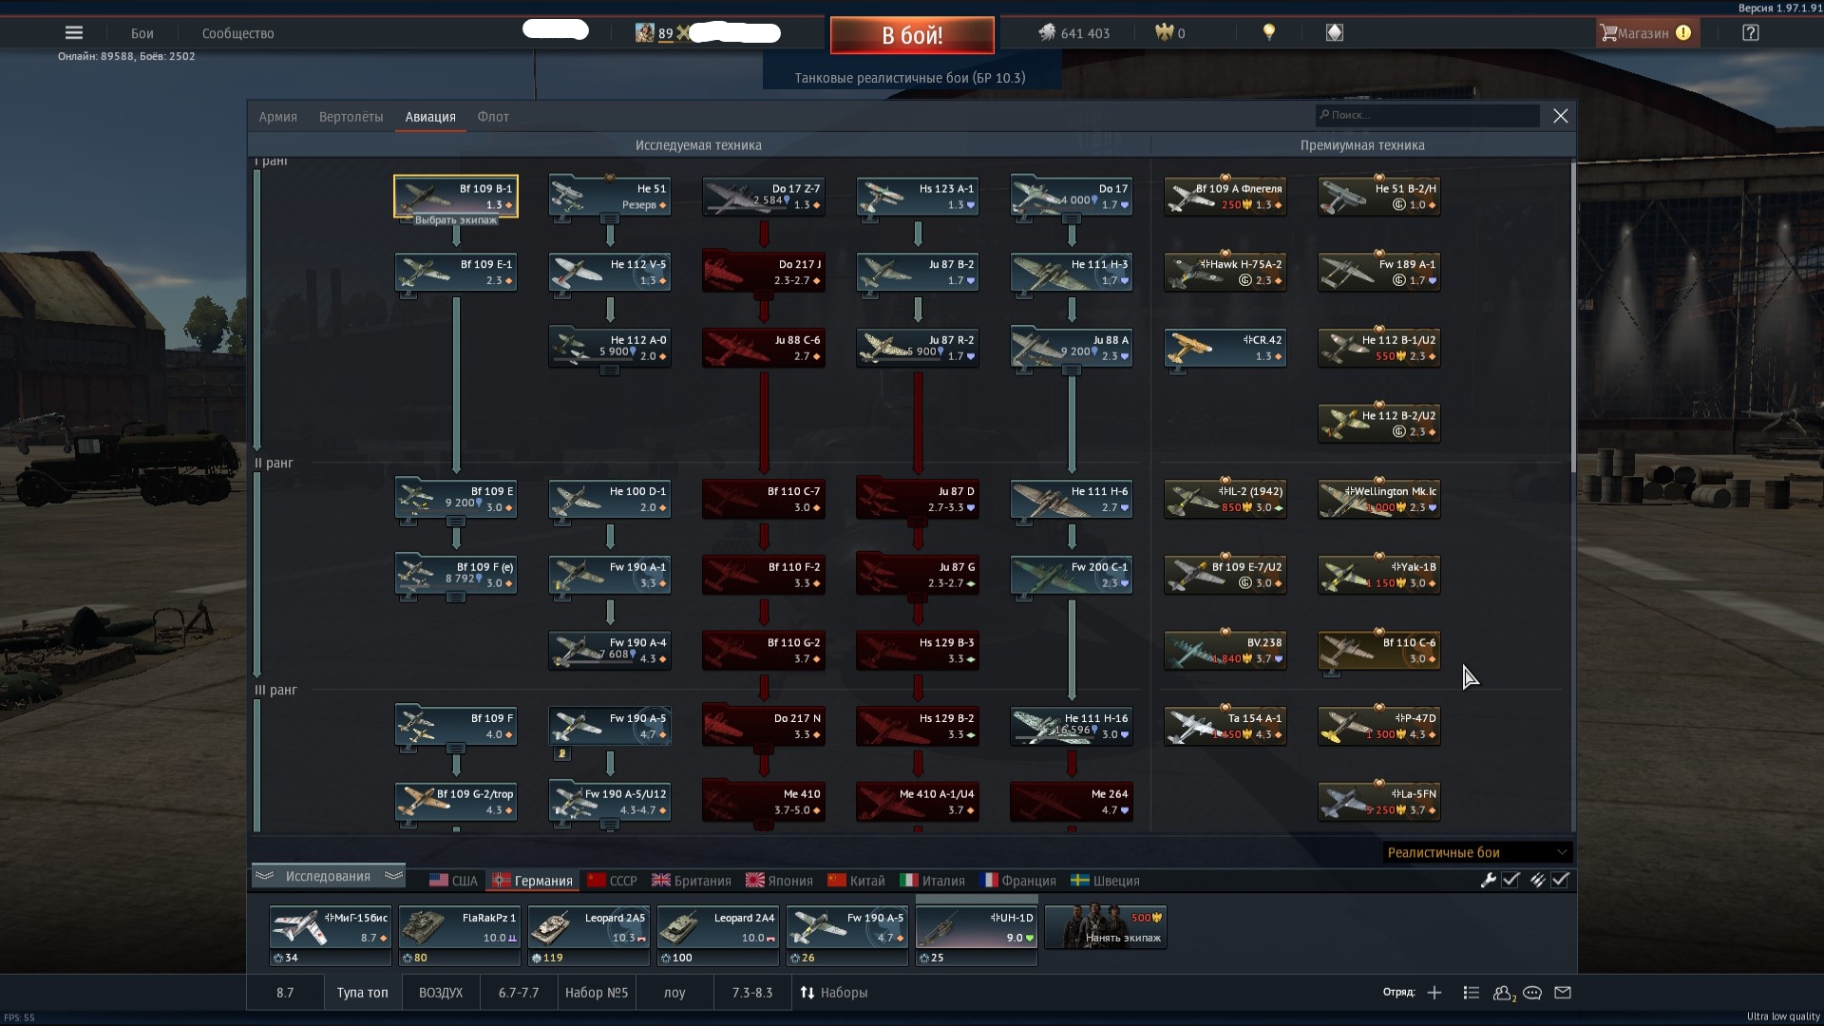Open the Сообщество menu
This screenshot has width=1824, height=1026.
coord(237,33)
